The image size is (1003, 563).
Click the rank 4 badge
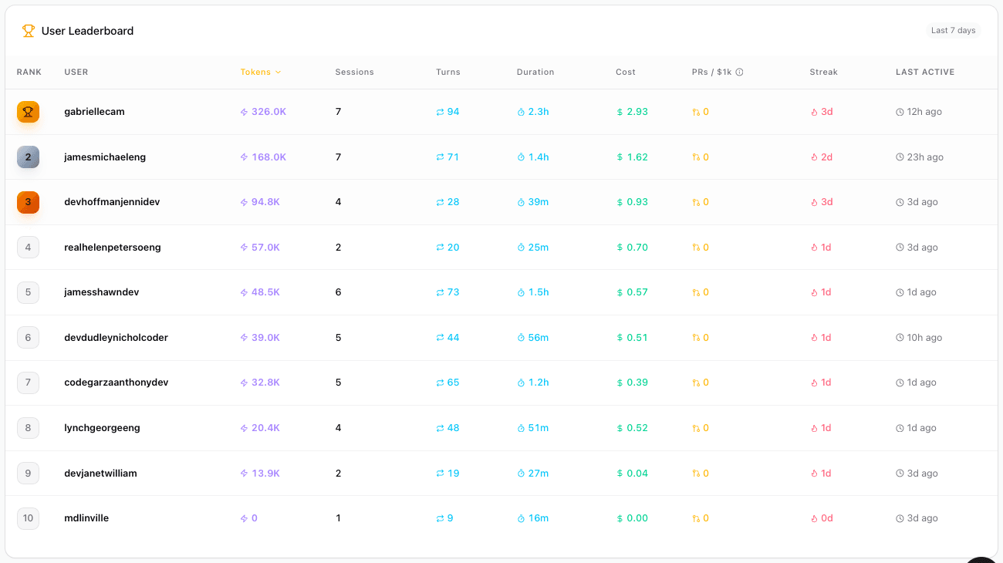click(x=28, y=248)
